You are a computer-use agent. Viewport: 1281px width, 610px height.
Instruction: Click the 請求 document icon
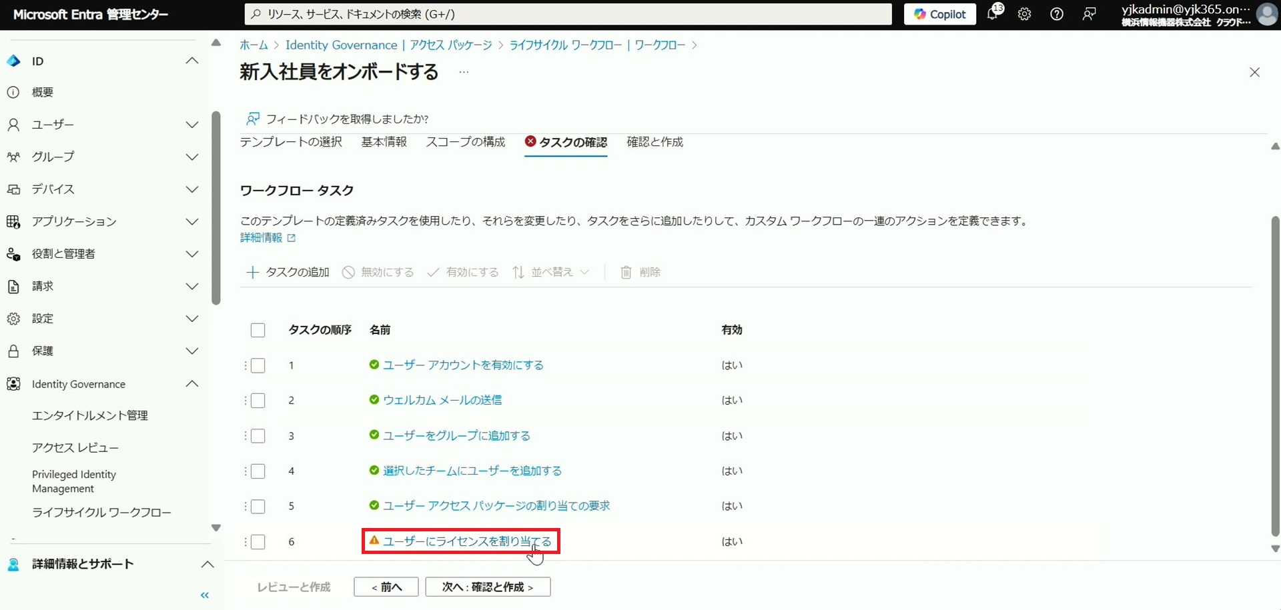13,287
